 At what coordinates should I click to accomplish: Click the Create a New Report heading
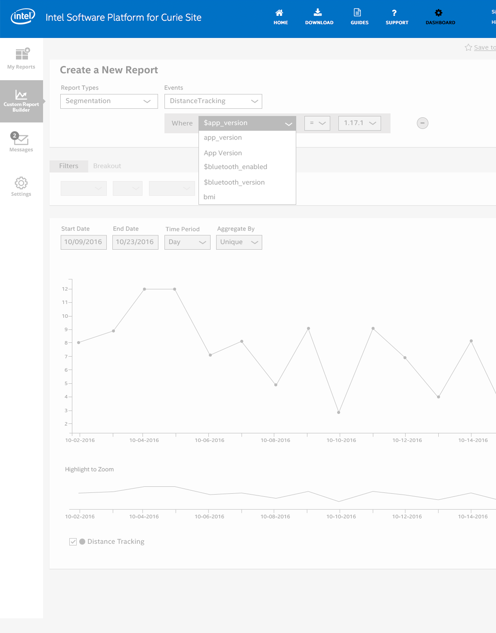click(x=109, y=70)
